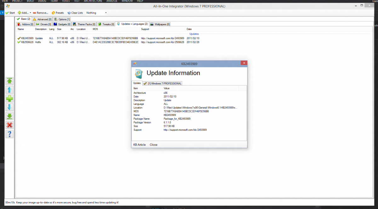Open the Addons [0] tab
The image size is (378, 209).
[25, 24]
